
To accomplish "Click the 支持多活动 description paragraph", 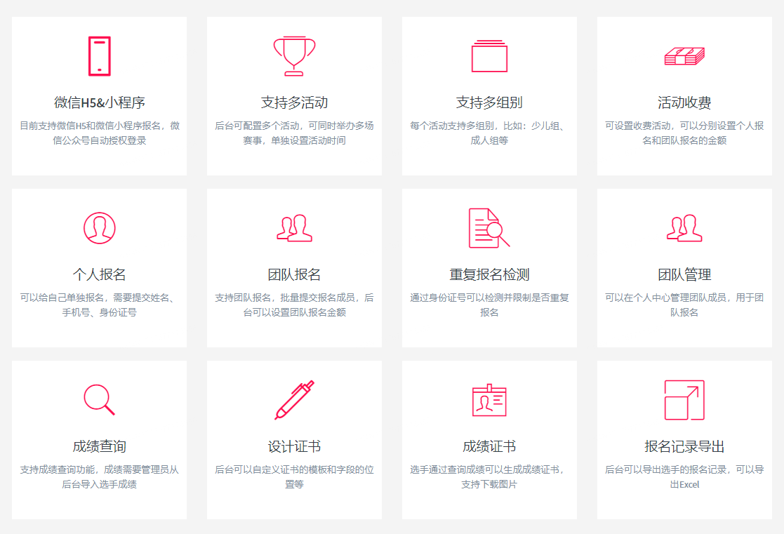I will tap(294, 133).
